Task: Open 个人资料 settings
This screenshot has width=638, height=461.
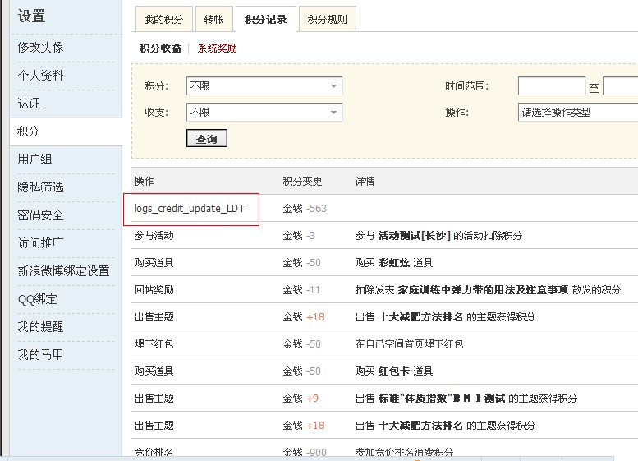Action: pos(41,76)
